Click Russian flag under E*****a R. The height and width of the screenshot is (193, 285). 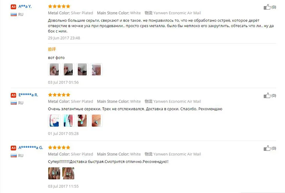pyautogui.click(x=14, y=103)
